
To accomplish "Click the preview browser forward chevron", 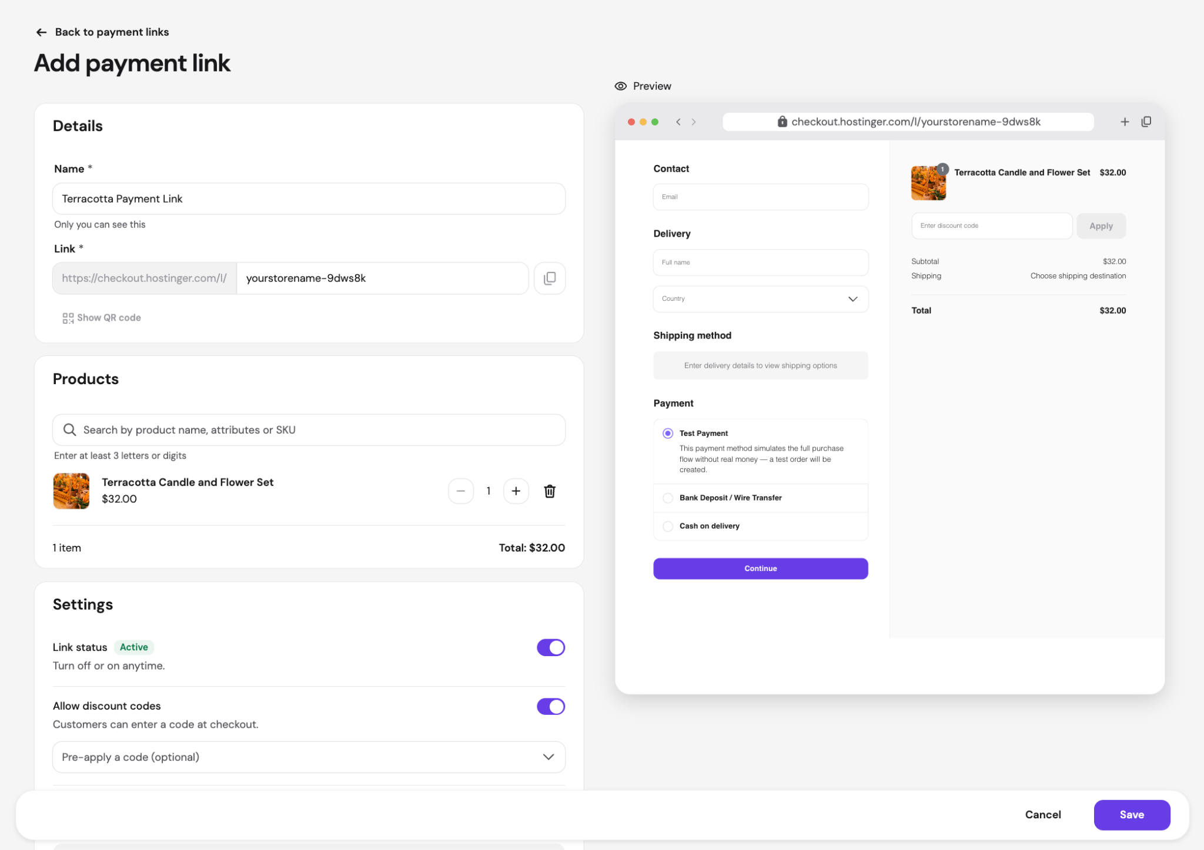I will pyautogui.click(x=694, y=122).
